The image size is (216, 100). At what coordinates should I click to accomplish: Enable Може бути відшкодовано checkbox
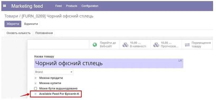click(36, 89)
